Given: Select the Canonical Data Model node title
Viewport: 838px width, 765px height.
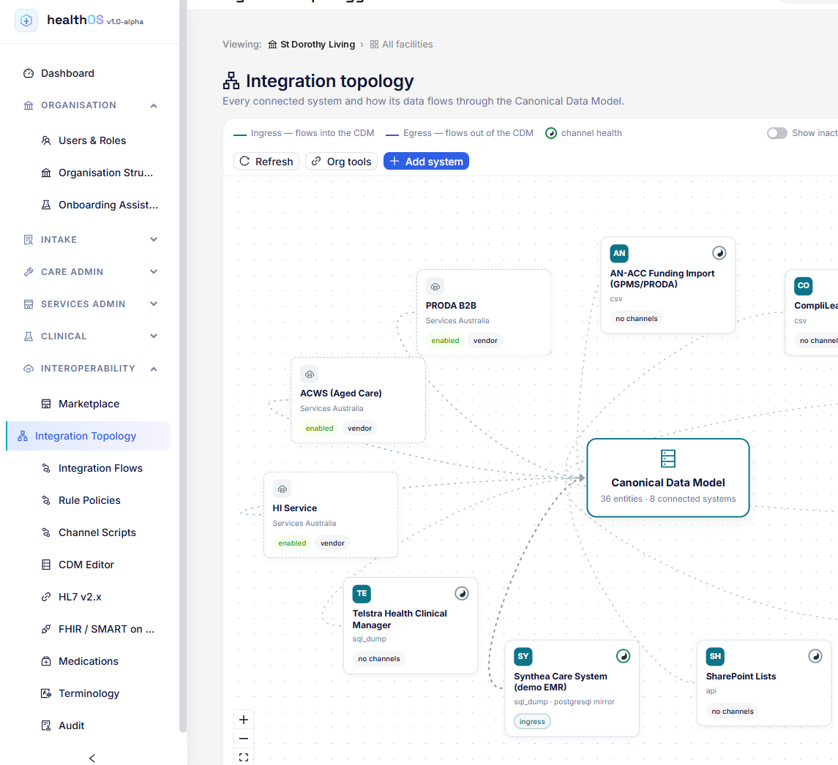Looking at the screenshot, I should (x=668, y=483).
